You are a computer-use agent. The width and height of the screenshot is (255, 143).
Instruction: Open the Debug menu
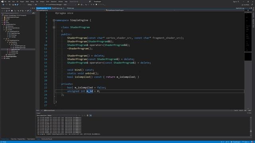[x=32, y=2]
